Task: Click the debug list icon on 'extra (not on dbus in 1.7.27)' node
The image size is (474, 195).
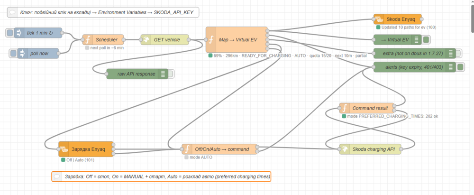Action: (450, 53)
